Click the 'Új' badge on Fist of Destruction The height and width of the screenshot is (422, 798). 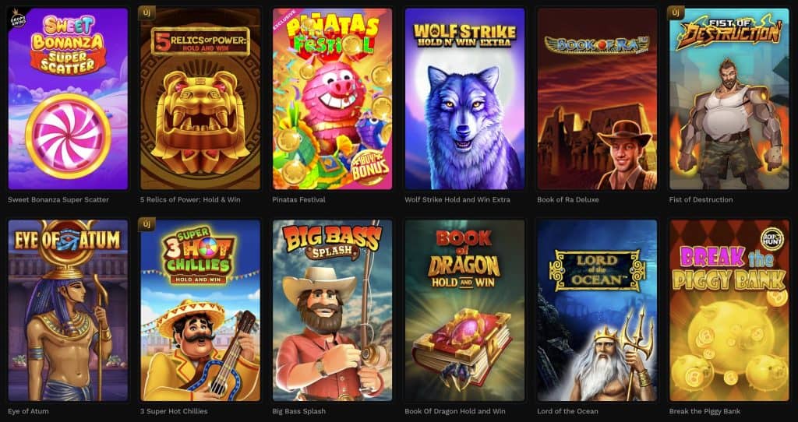click(x=676, y=12)
